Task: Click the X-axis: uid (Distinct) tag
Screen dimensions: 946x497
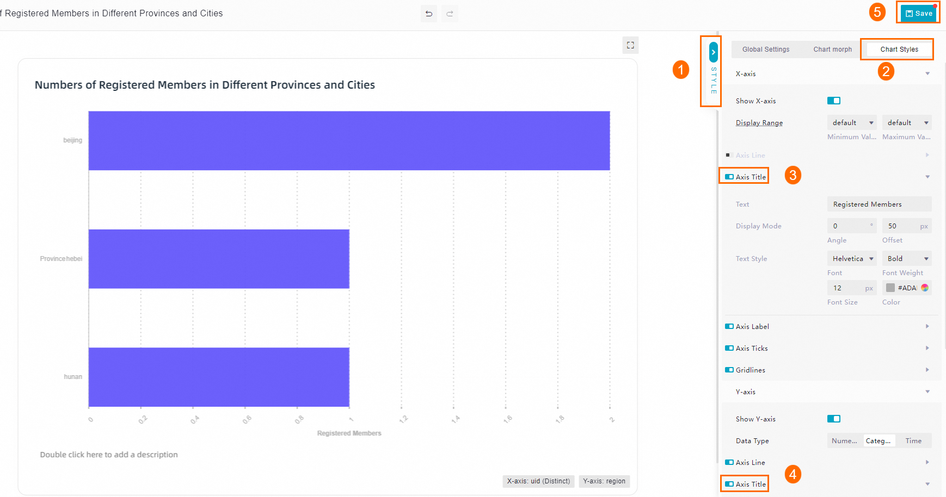Action: (538, 481)
